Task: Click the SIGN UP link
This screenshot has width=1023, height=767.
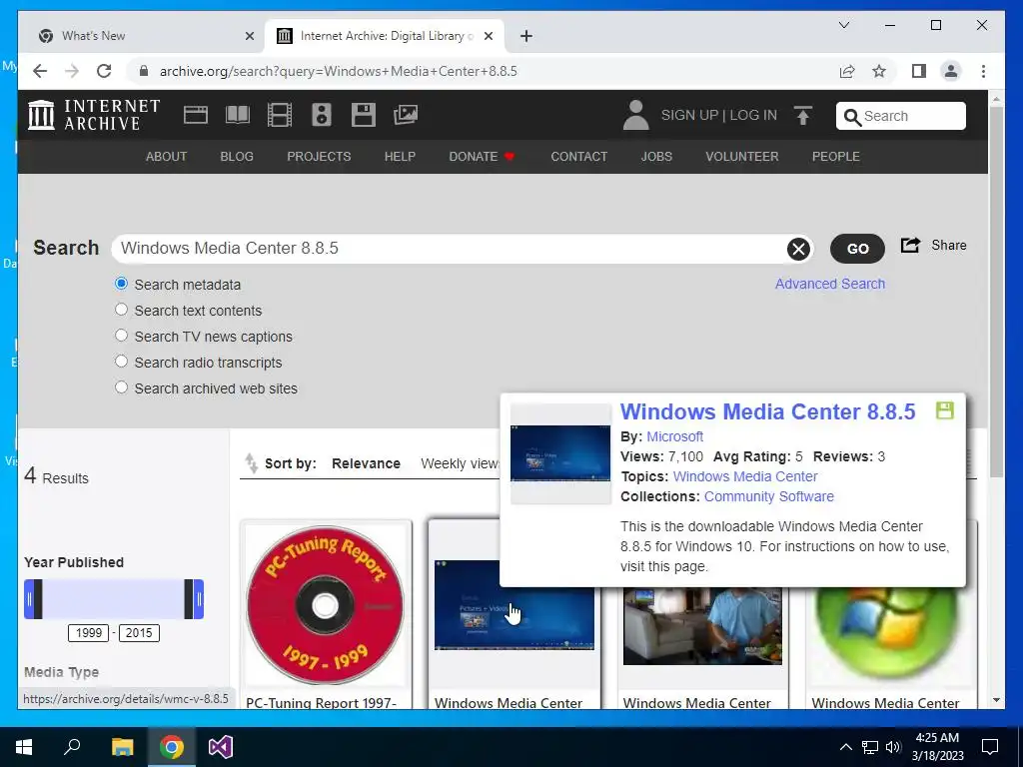Action: click(x=689, y=116)
